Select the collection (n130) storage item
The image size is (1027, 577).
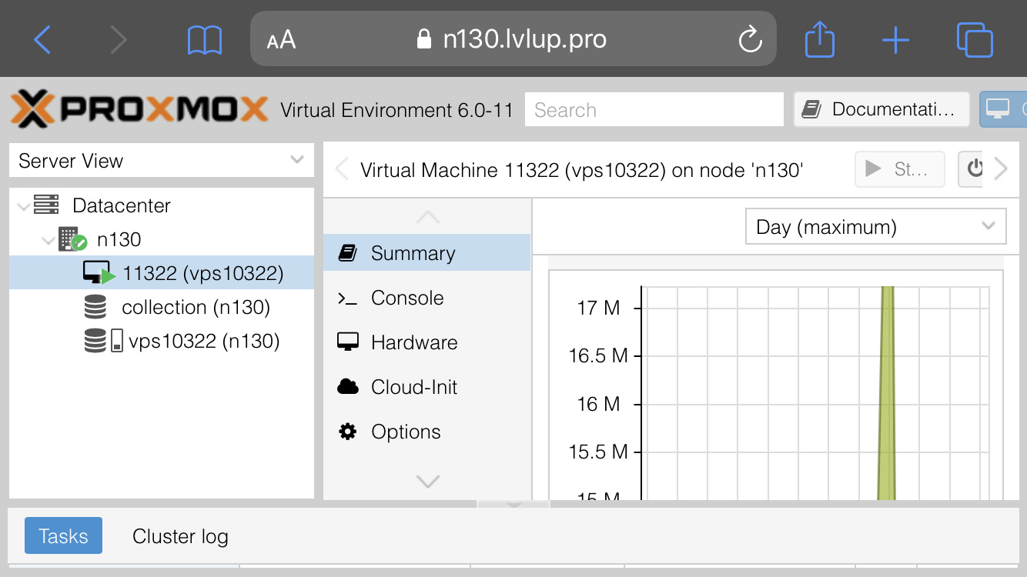pos(196,308)
